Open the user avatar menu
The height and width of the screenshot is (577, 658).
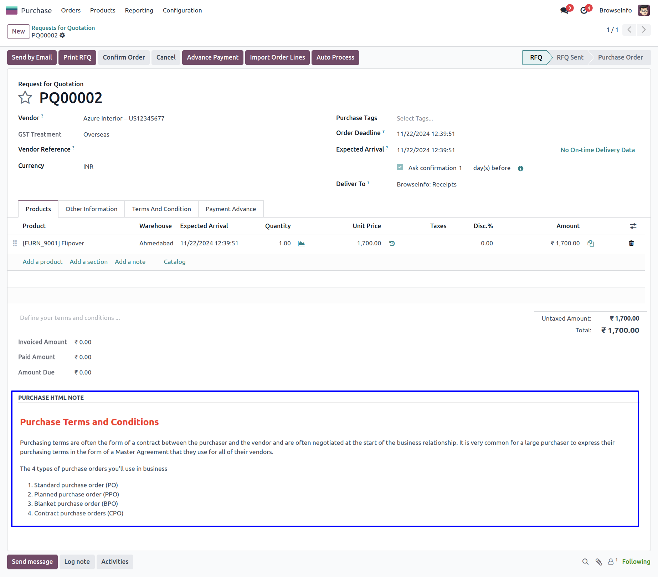point(644,10)
